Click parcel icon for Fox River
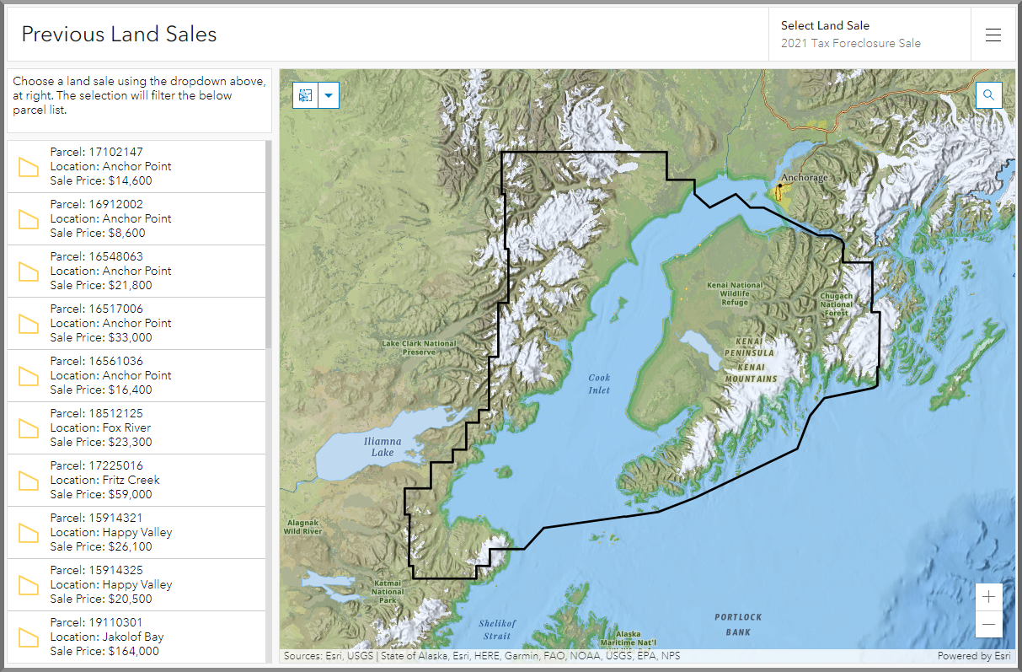This screenshot has width=1022, height=672. coord(29,428)
